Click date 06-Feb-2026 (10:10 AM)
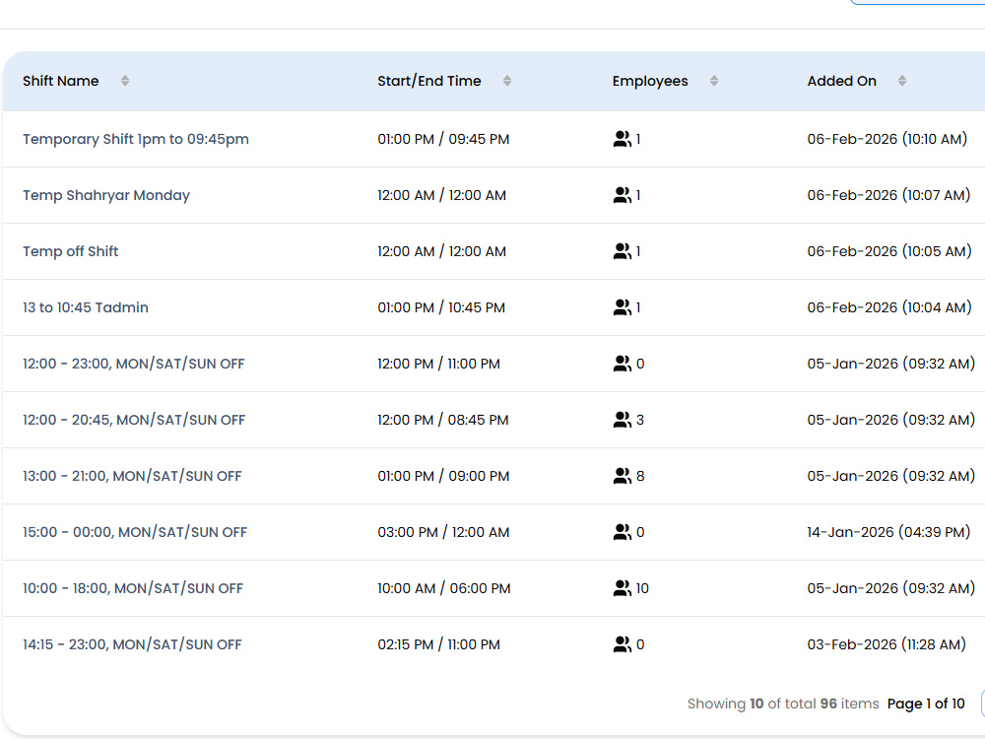The width and height of the screenshot is (985, 739). pos(887,139)
